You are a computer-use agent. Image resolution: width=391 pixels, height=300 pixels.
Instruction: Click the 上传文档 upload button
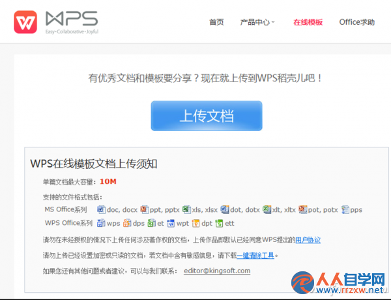[207, 116]
